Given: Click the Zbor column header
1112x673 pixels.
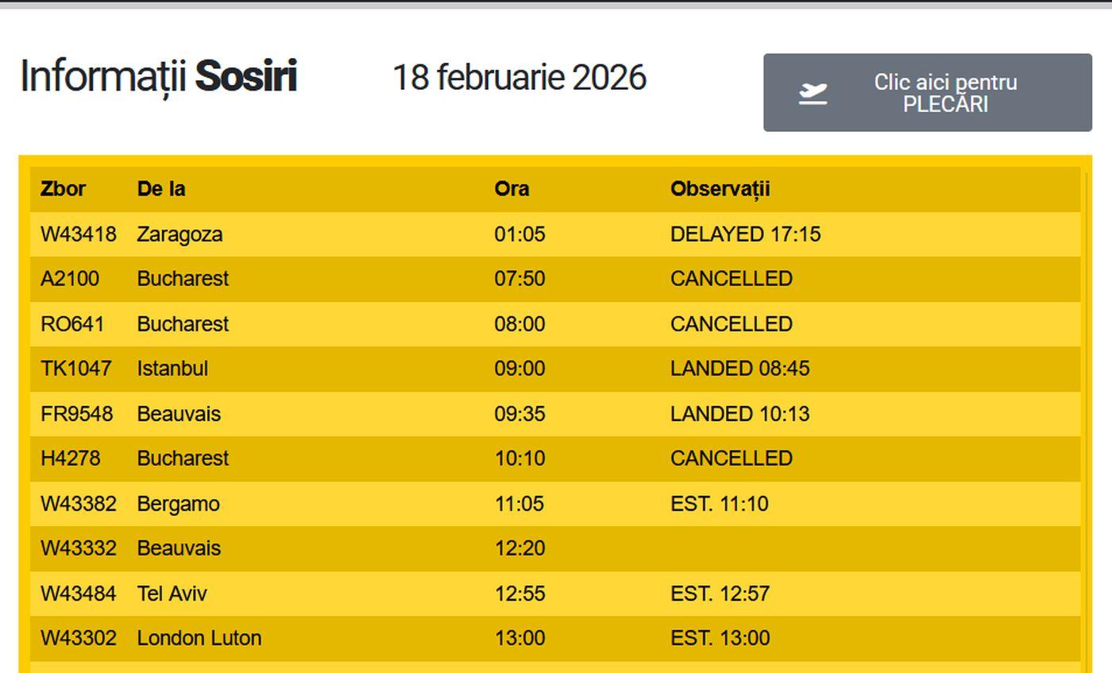Looking at the screenshot, I should tap(63, 189).
